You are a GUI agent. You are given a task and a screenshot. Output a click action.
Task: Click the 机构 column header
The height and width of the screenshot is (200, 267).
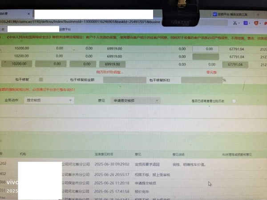pyautogui.click(x=23, y=154)
